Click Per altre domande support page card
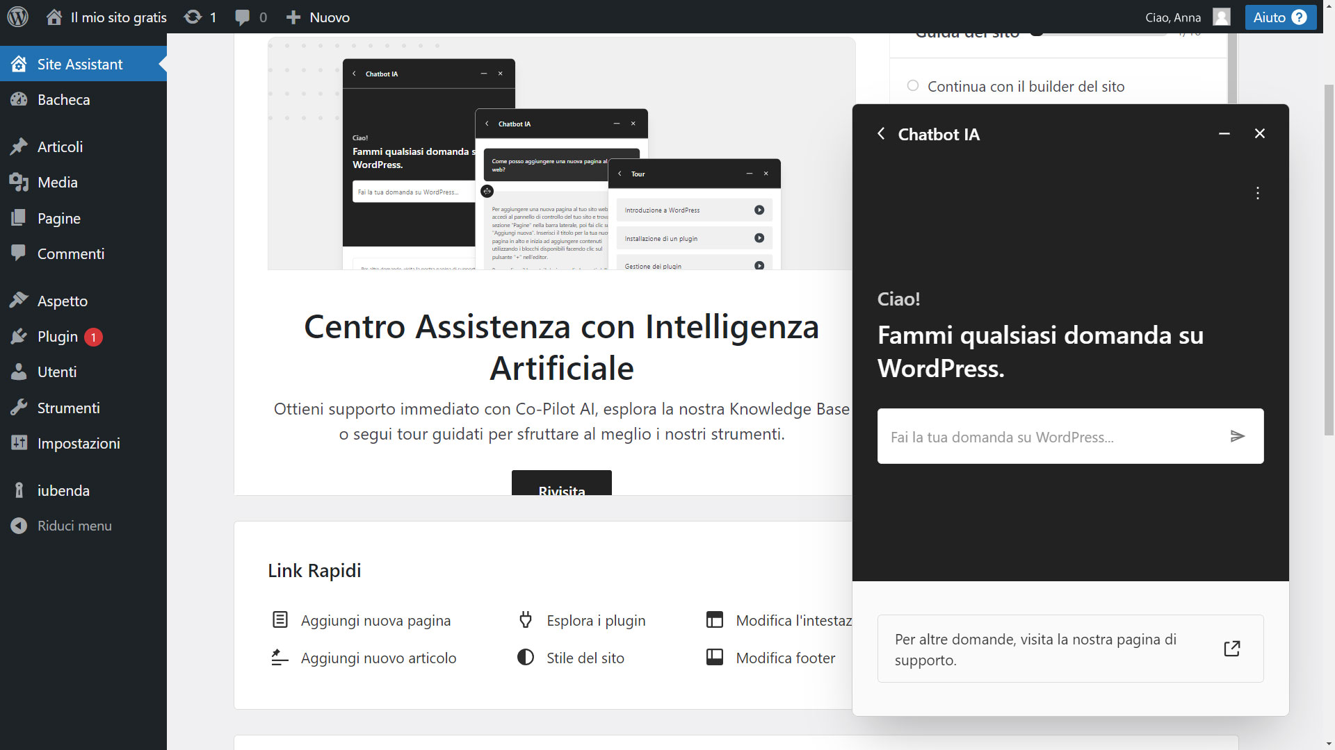This screenshot has height=750, width=1335. (1070, 649)
